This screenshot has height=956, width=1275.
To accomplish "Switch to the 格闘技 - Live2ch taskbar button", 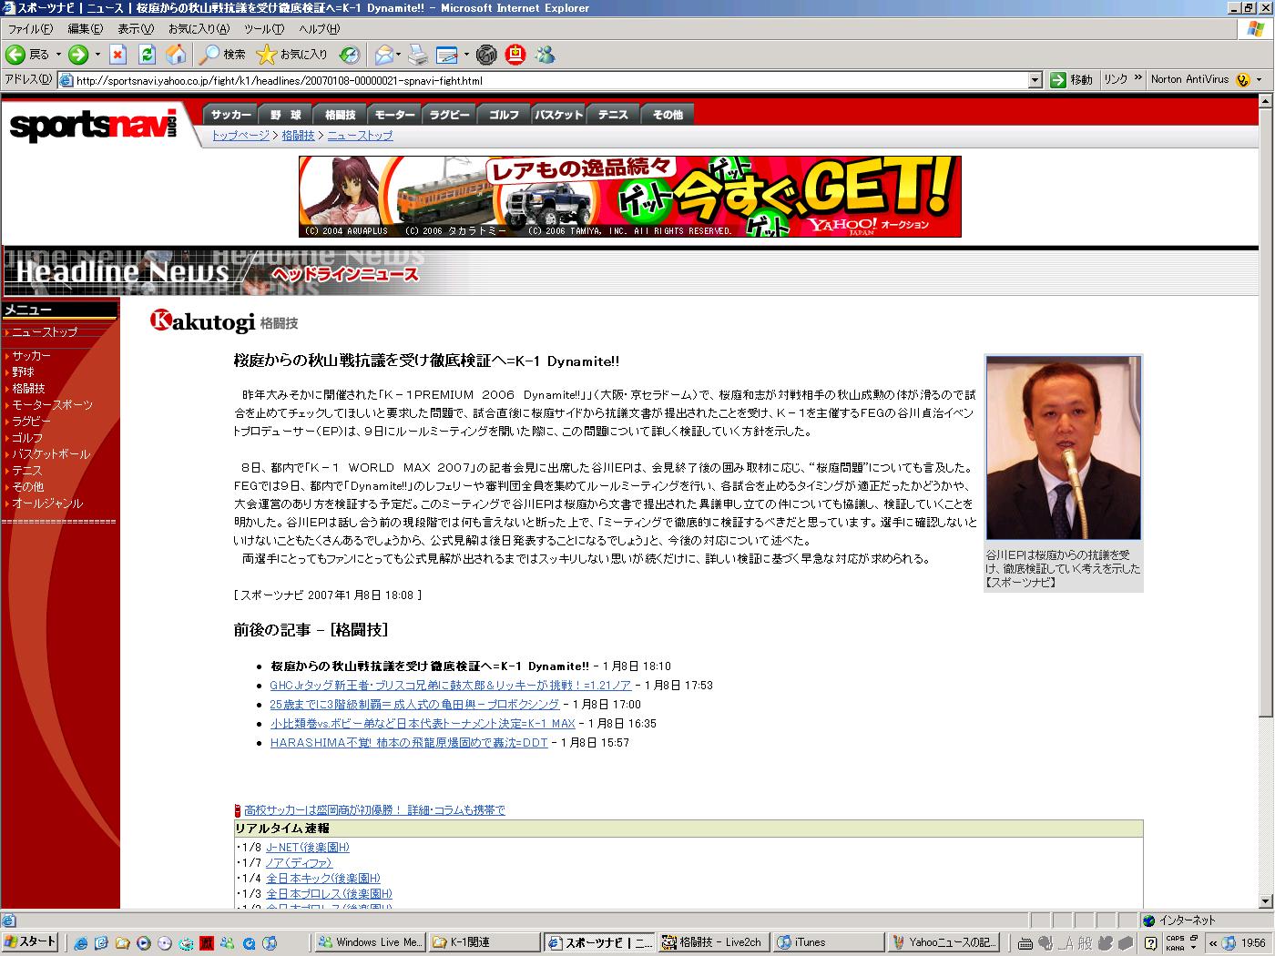I will (713, 942).
